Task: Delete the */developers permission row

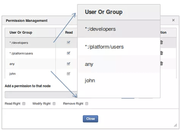Action: (x=161, y=42)
